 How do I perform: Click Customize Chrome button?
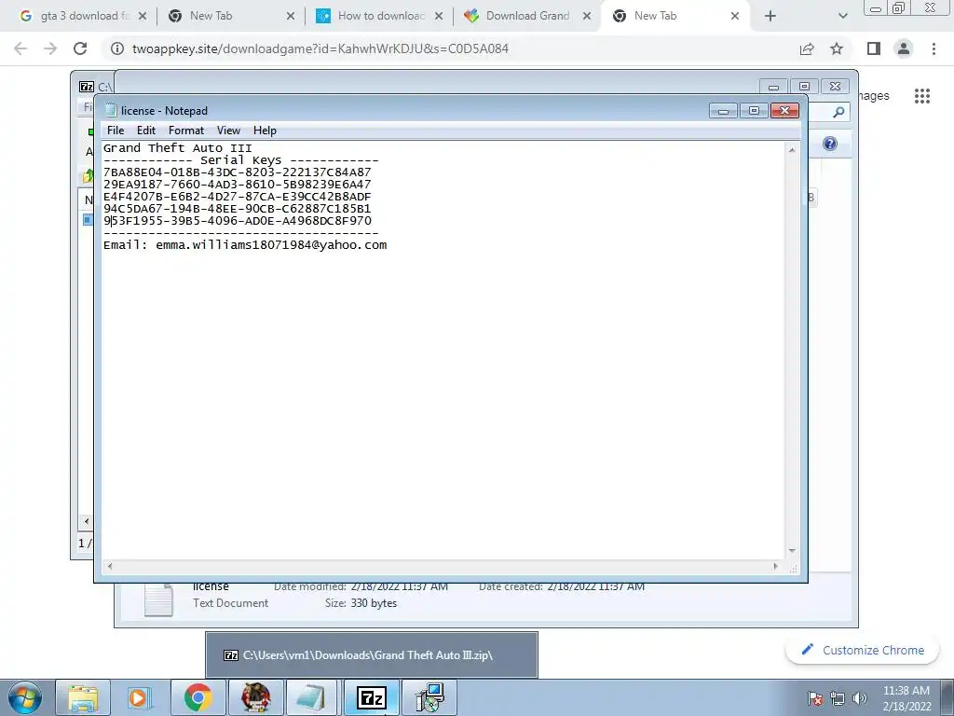[863, 650]
